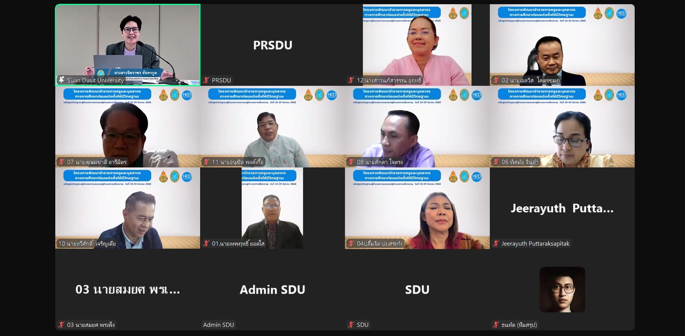Click the muted mic icon on the 07 participant

pyautogui.click(x=61, y=162)
